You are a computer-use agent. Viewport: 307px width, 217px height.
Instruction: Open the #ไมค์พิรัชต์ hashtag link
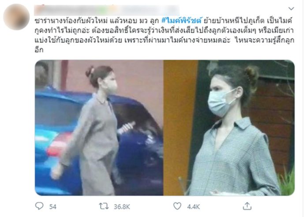[x=182, y=20]
